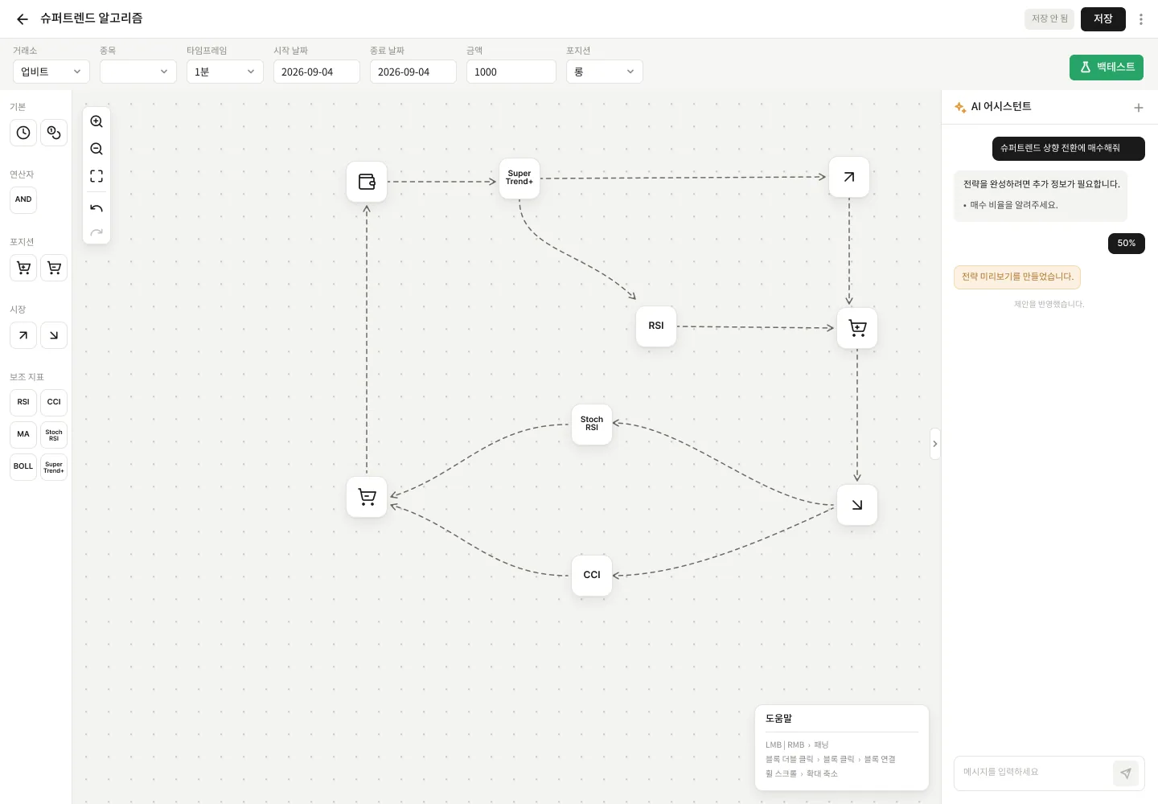Select the wallet node on the canvas
Screen dimensions: 1158x804
coord(367,182)
